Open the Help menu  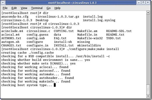(57, 8)
